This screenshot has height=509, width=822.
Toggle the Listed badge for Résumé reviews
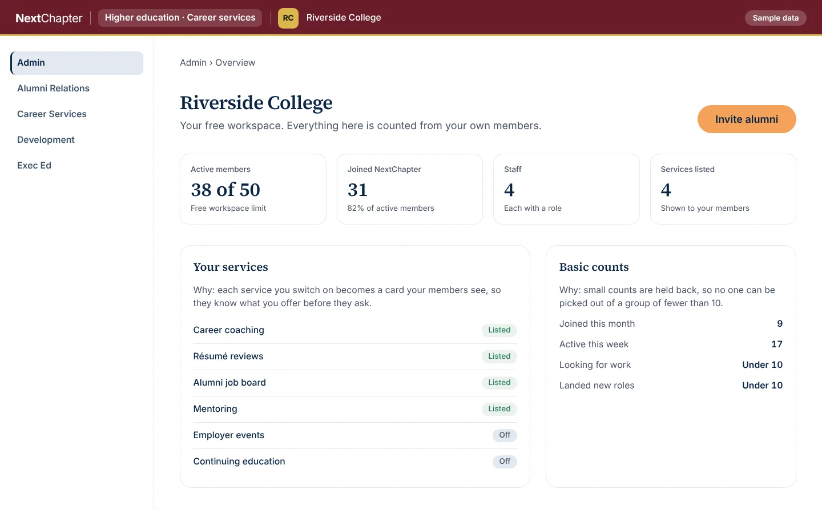click(499, 356)
